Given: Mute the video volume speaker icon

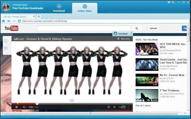Looking at the screenshot, I should coord(24,107).
